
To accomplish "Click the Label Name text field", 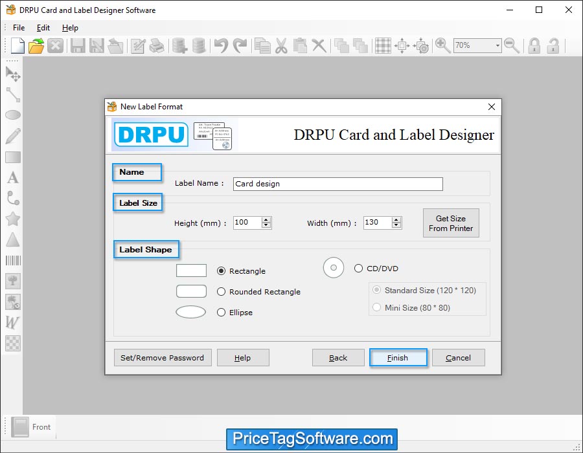I will click(338, 184).
